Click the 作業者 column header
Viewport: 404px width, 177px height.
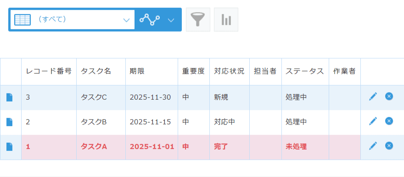pyautogui.click(x=345, y=71)
